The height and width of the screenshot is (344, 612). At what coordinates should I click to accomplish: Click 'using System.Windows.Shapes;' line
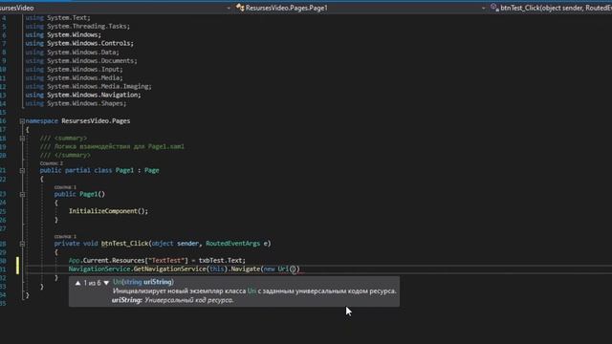pyautogui.click(x=76, y=103)
